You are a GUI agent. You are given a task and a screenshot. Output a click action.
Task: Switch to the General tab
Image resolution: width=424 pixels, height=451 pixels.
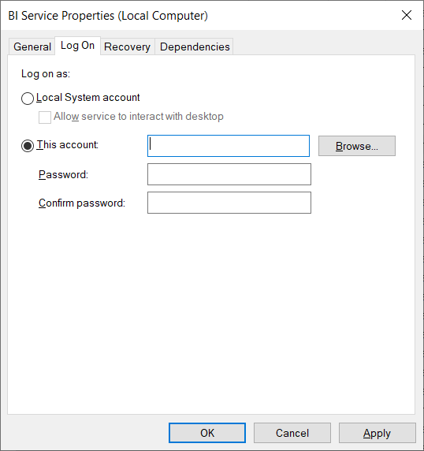32,47
